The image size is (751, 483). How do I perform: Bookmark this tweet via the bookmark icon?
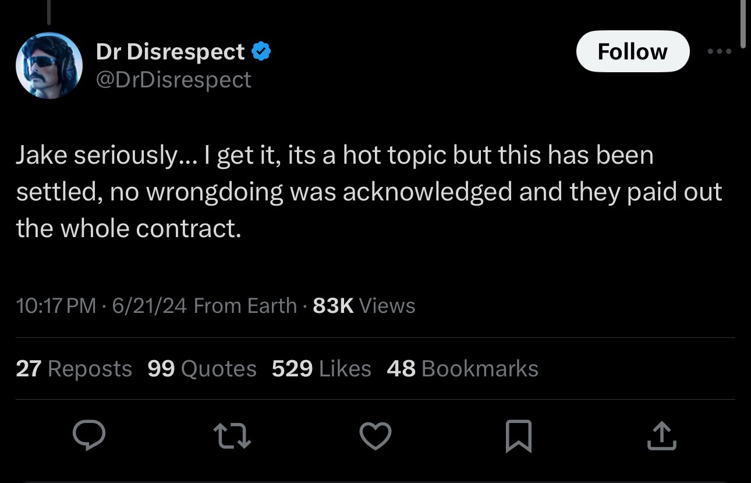pos(518,436)
